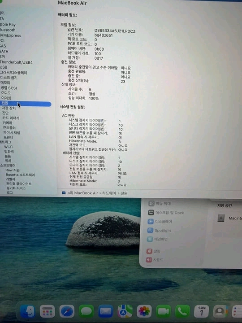Select Thunderbolt/USB4 in the sidebar
Image resolution: width=242 pixels, height=323 pixels.
[16, 62]
